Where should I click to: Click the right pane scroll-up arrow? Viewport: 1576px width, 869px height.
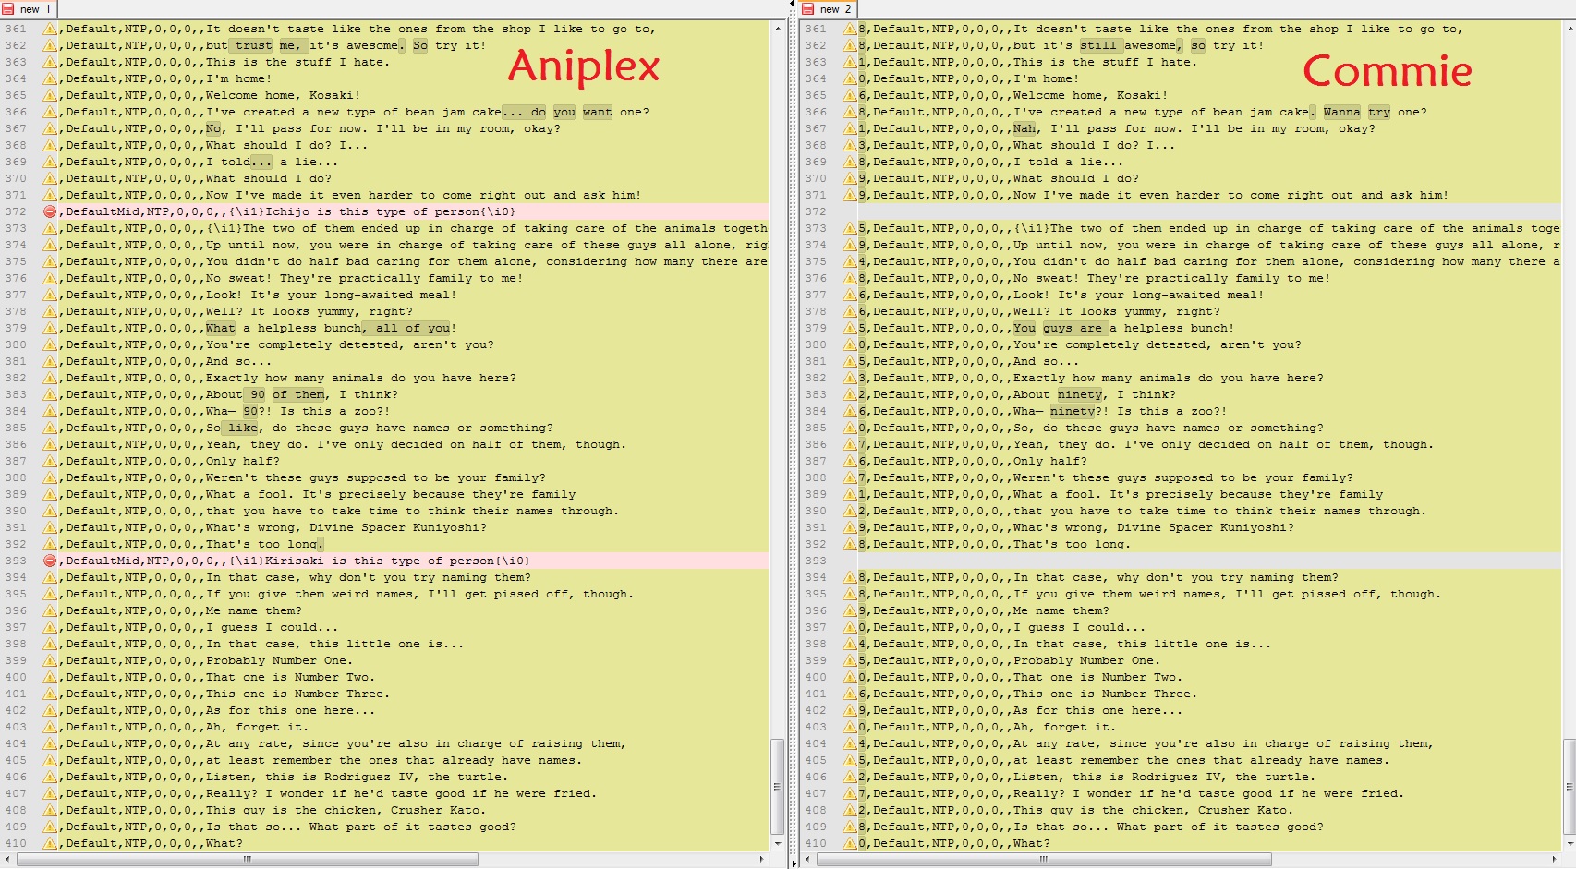coord(1569,29)
